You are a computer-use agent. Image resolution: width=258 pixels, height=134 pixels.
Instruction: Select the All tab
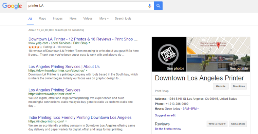coord(30,19)
